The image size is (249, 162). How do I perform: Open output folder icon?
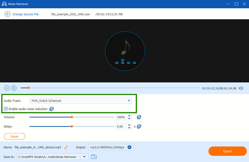coord(94,157)
